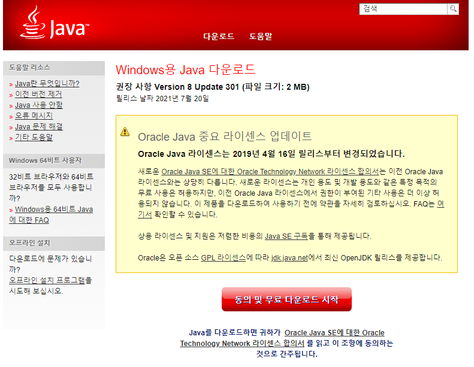Image resolution: width=474 pixels, height=367 pixels.
Task: Open the '오프라인 설치 프로그램' link
Action: click(x=47, y=280)
